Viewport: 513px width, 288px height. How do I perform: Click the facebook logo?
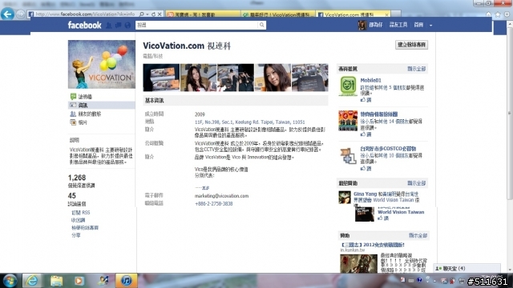pos(84,25)
